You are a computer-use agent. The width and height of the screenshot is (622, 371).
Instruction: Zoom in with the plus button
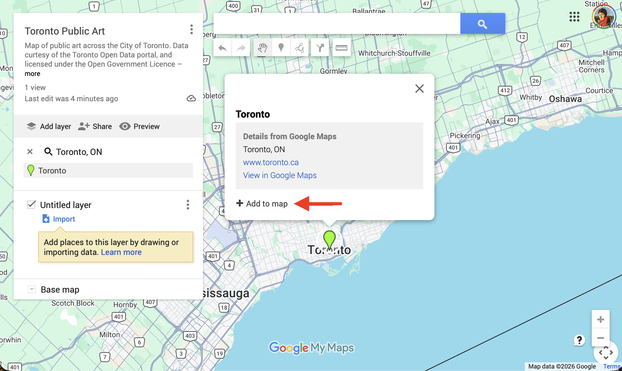(600, 319)
